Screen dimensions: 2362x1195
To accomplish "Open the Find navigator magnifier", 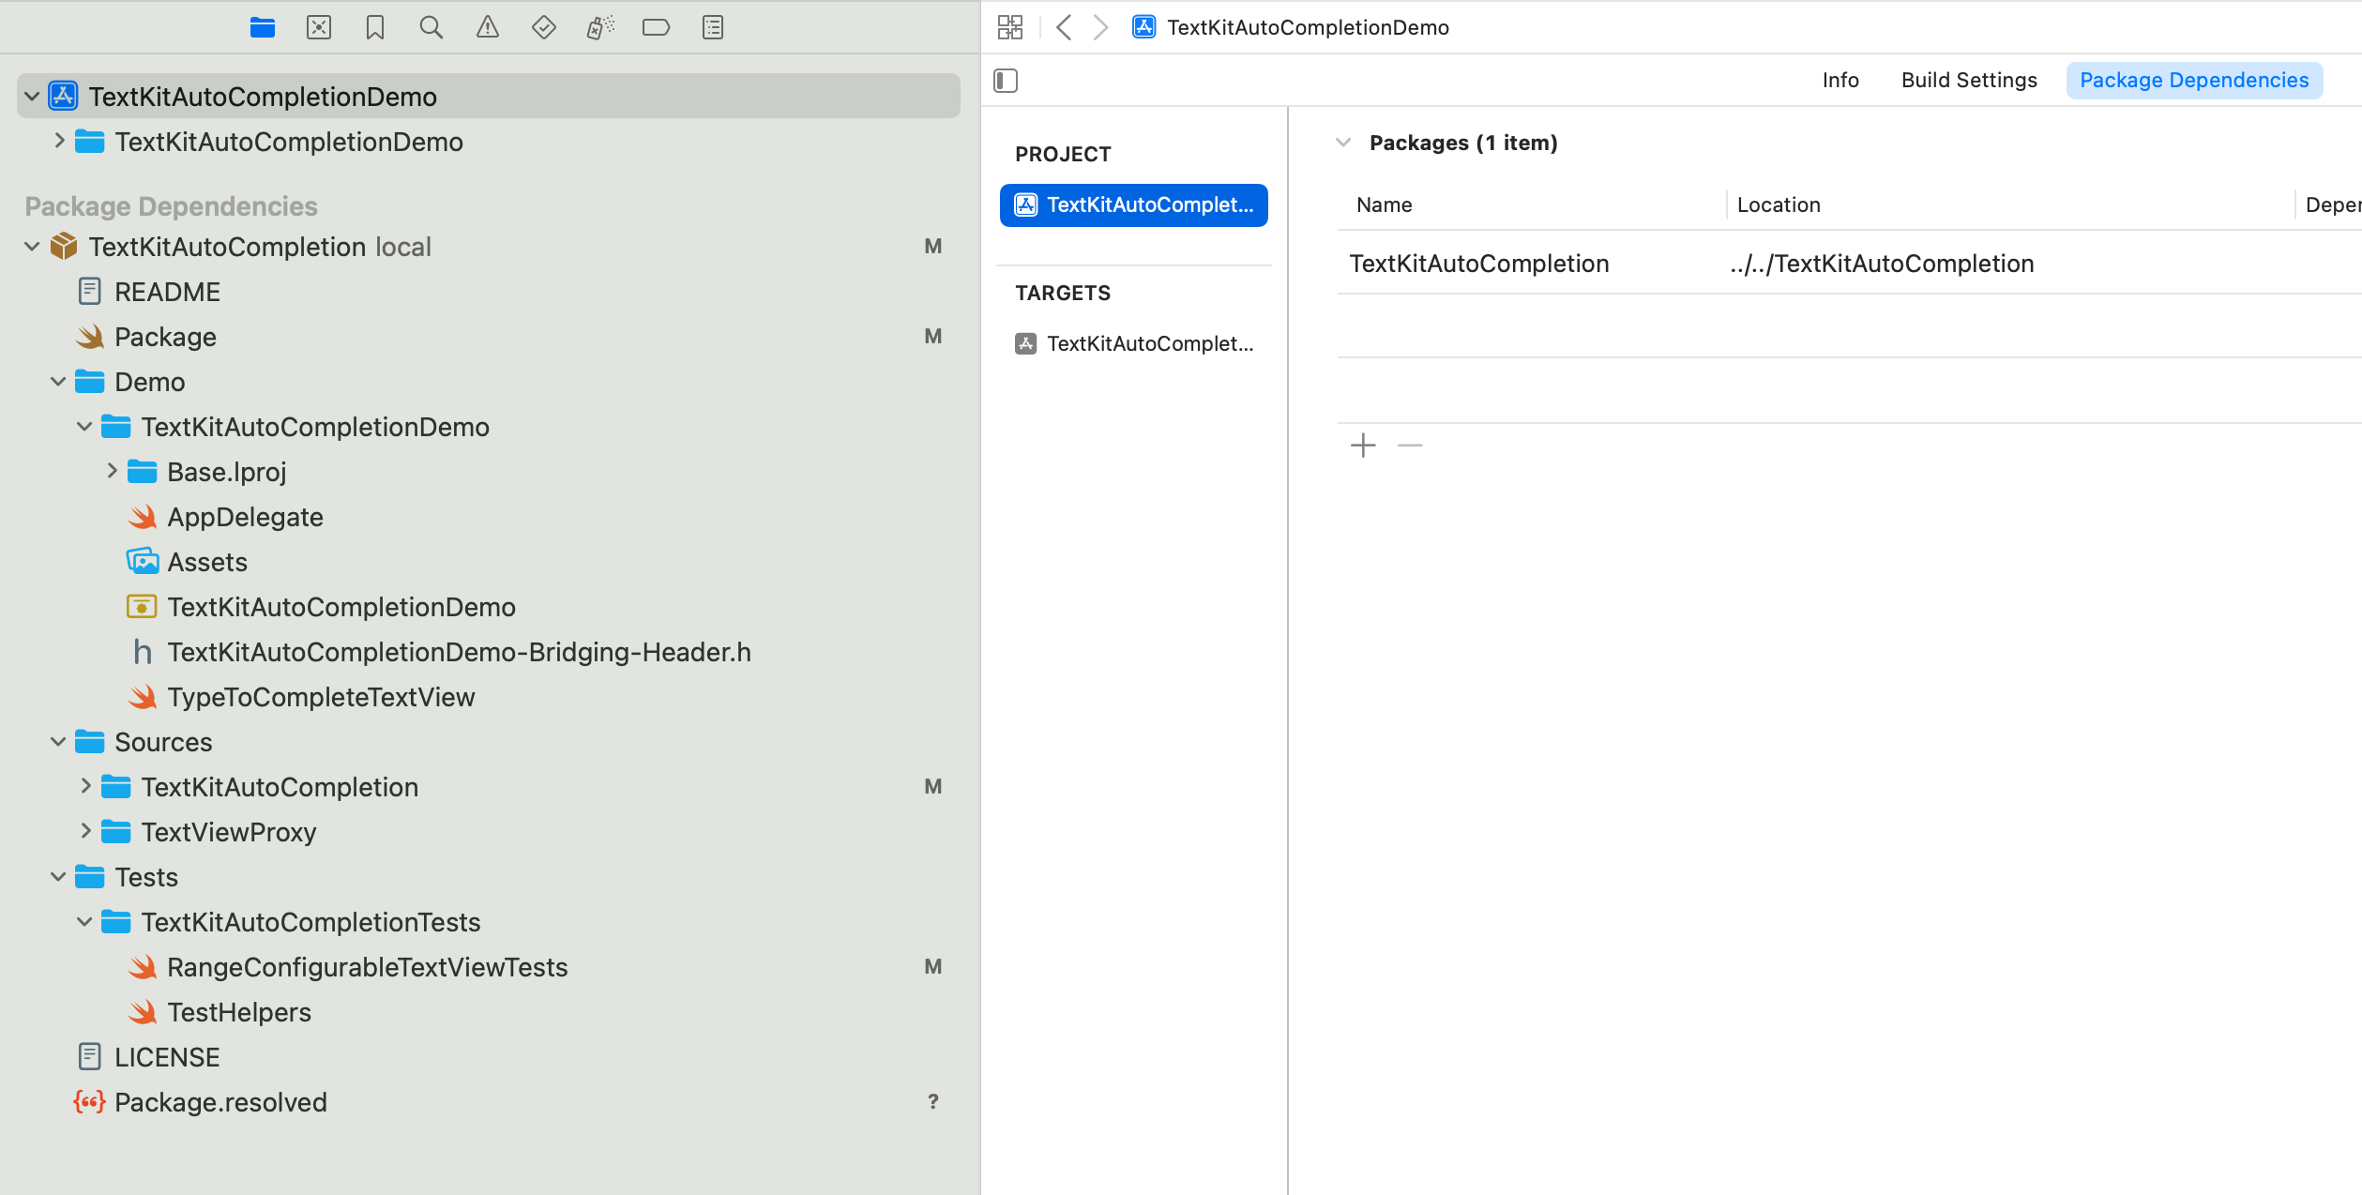I will pos(432,28).
